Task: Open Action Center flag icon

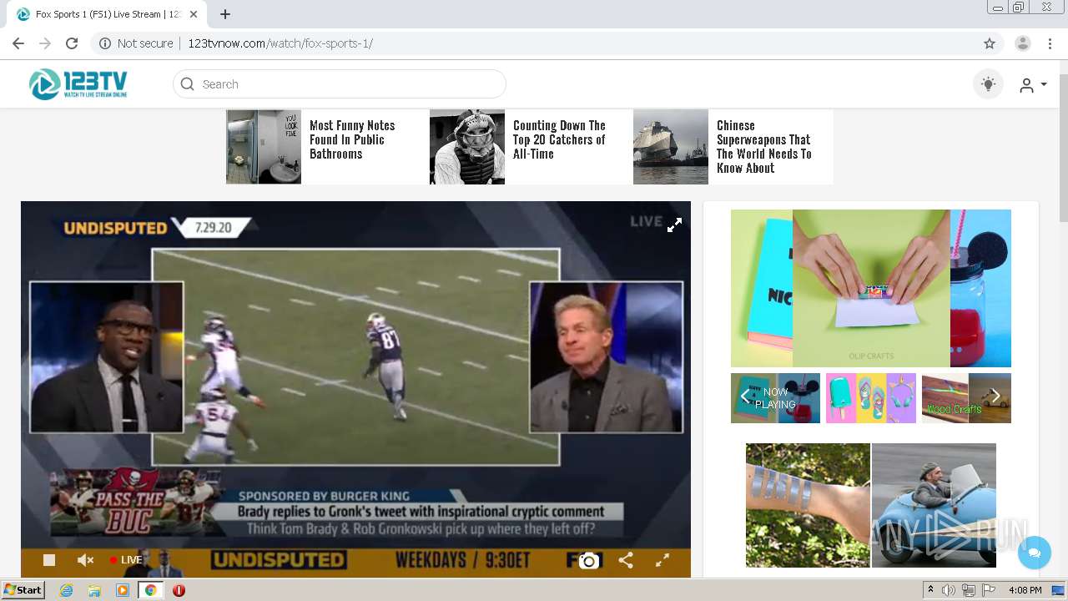Action: click(989, 590)
